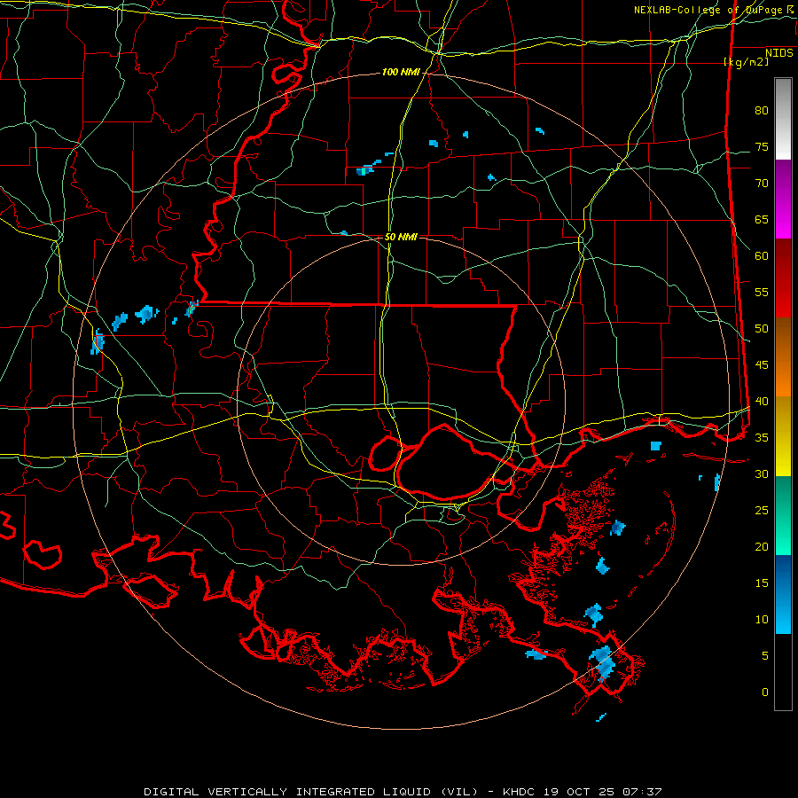The height and width of the screenshot is (798, 798).
Task: Select the 70 value on the VIL scale
Action: (762, 184)
